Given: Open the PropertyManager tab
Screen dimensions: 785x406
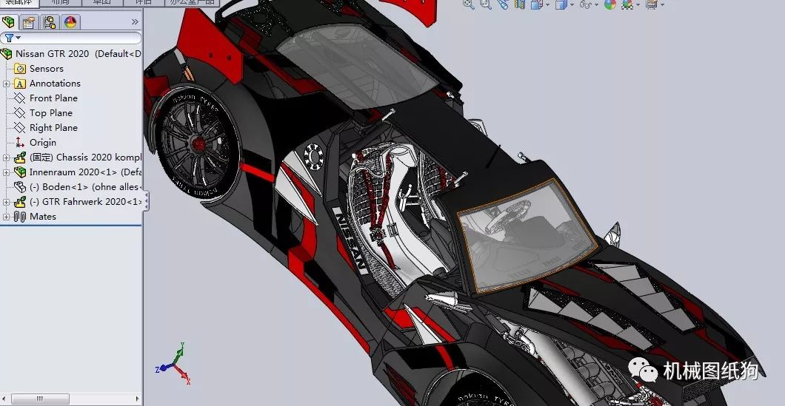Looking at the screenshot, I should click(29, 22).
